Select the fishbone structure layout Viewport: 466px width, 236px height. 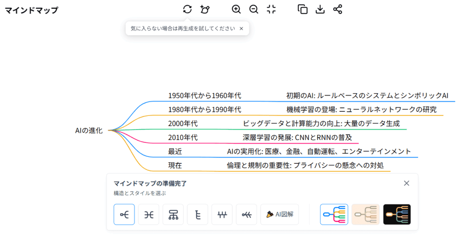pos(246,214)
